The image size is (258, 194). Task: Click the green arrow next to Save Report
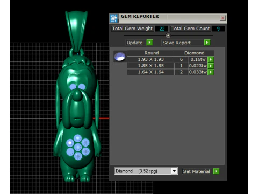(x=207, y=43)
